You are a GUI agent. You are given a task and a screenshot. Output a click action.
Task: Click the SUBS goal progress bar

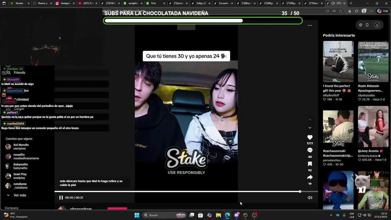[x=203, y=21]
